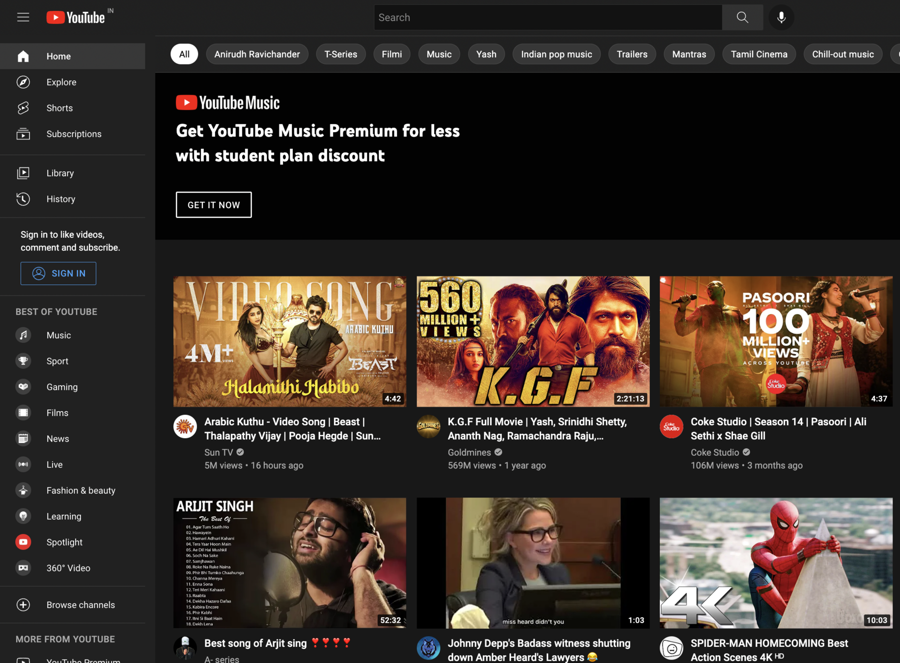
Task: Select the T-Series filter chip
Action: pos(340,54)
